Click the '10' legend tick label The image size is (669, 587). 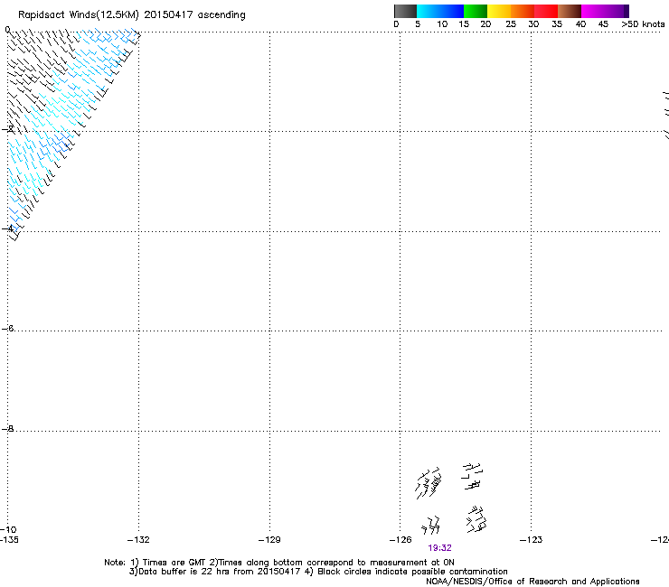442,24
